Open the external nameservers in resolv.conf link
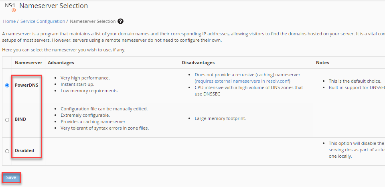385x187 pixels. 243,81
